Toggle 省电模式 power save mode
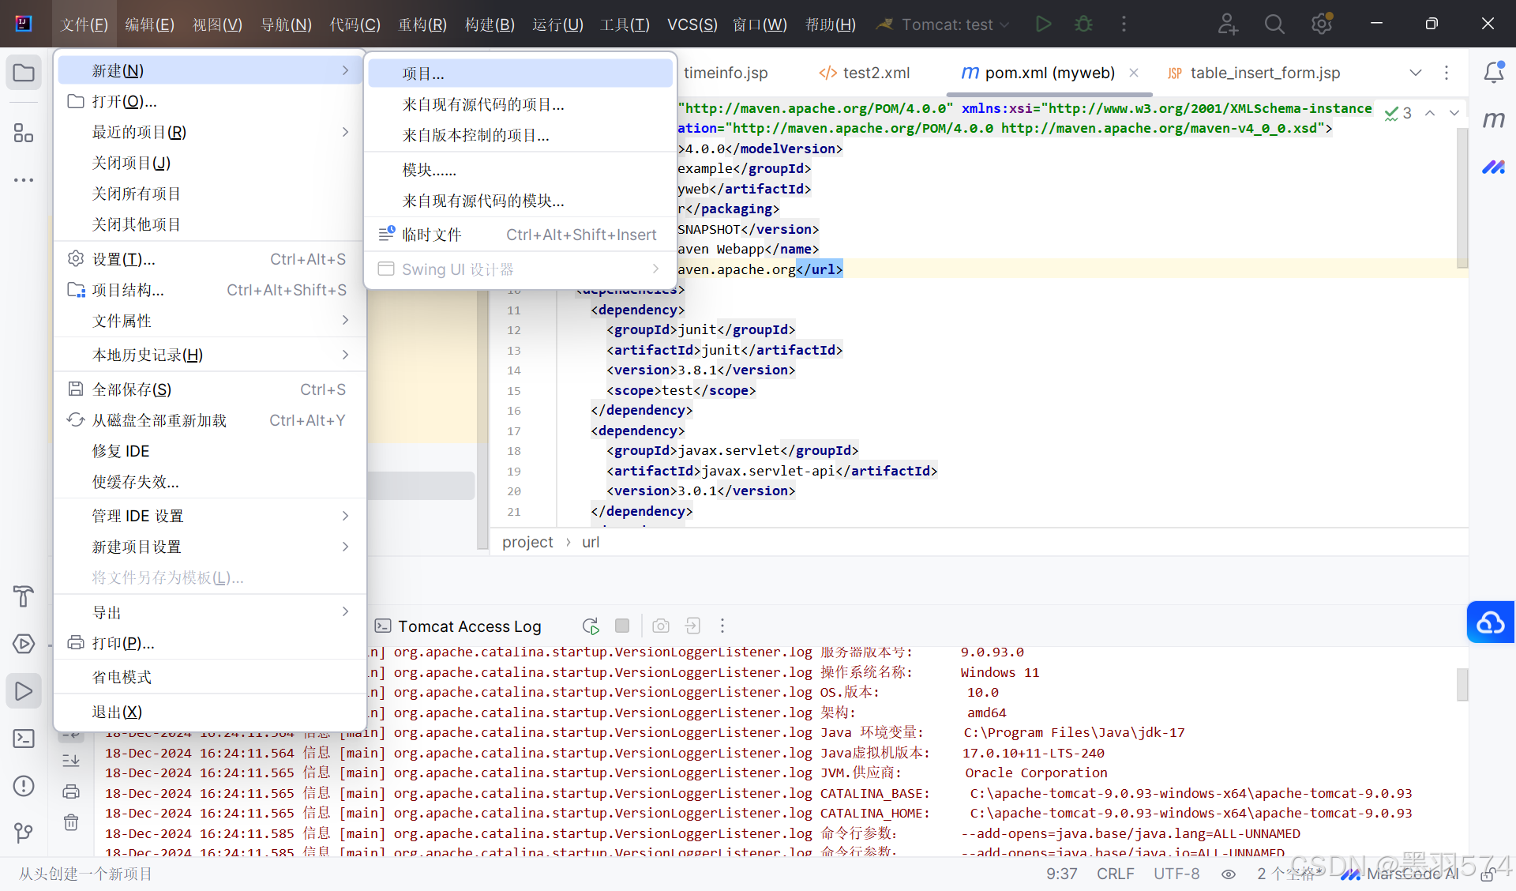 coord(122,677)
